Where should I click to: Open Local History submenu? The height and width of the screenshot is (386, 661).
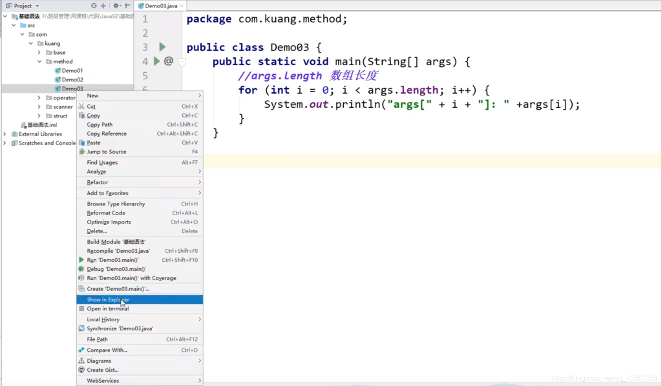pyautogui.click(x=140, y=319)
